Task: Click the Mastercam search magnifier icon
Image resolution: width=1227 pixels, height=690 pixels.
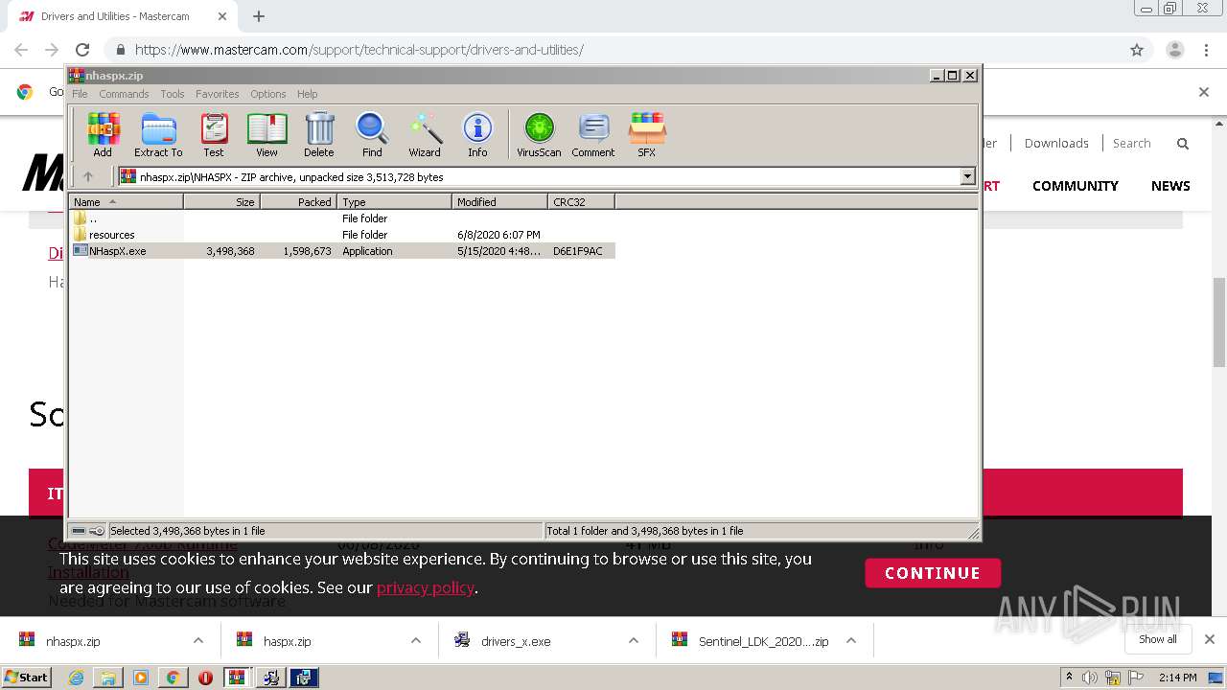Action: (x=1183, y=144)
